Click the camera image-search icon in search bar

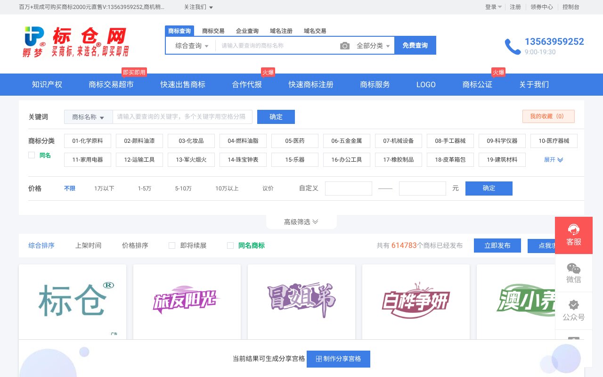pos(344,45)
